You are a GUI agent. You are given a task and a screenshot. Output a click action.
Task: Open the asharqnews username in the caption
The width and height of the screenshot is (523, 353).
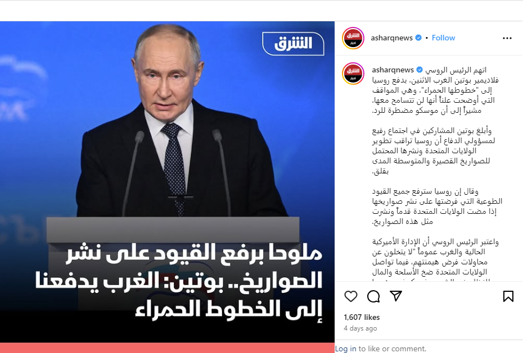click(393, 70)
